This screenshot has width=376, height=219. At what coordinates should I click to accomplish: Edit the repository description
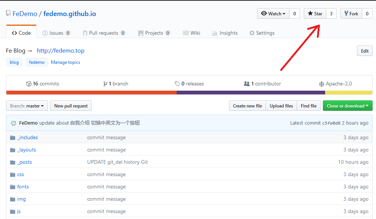(364, 51)
